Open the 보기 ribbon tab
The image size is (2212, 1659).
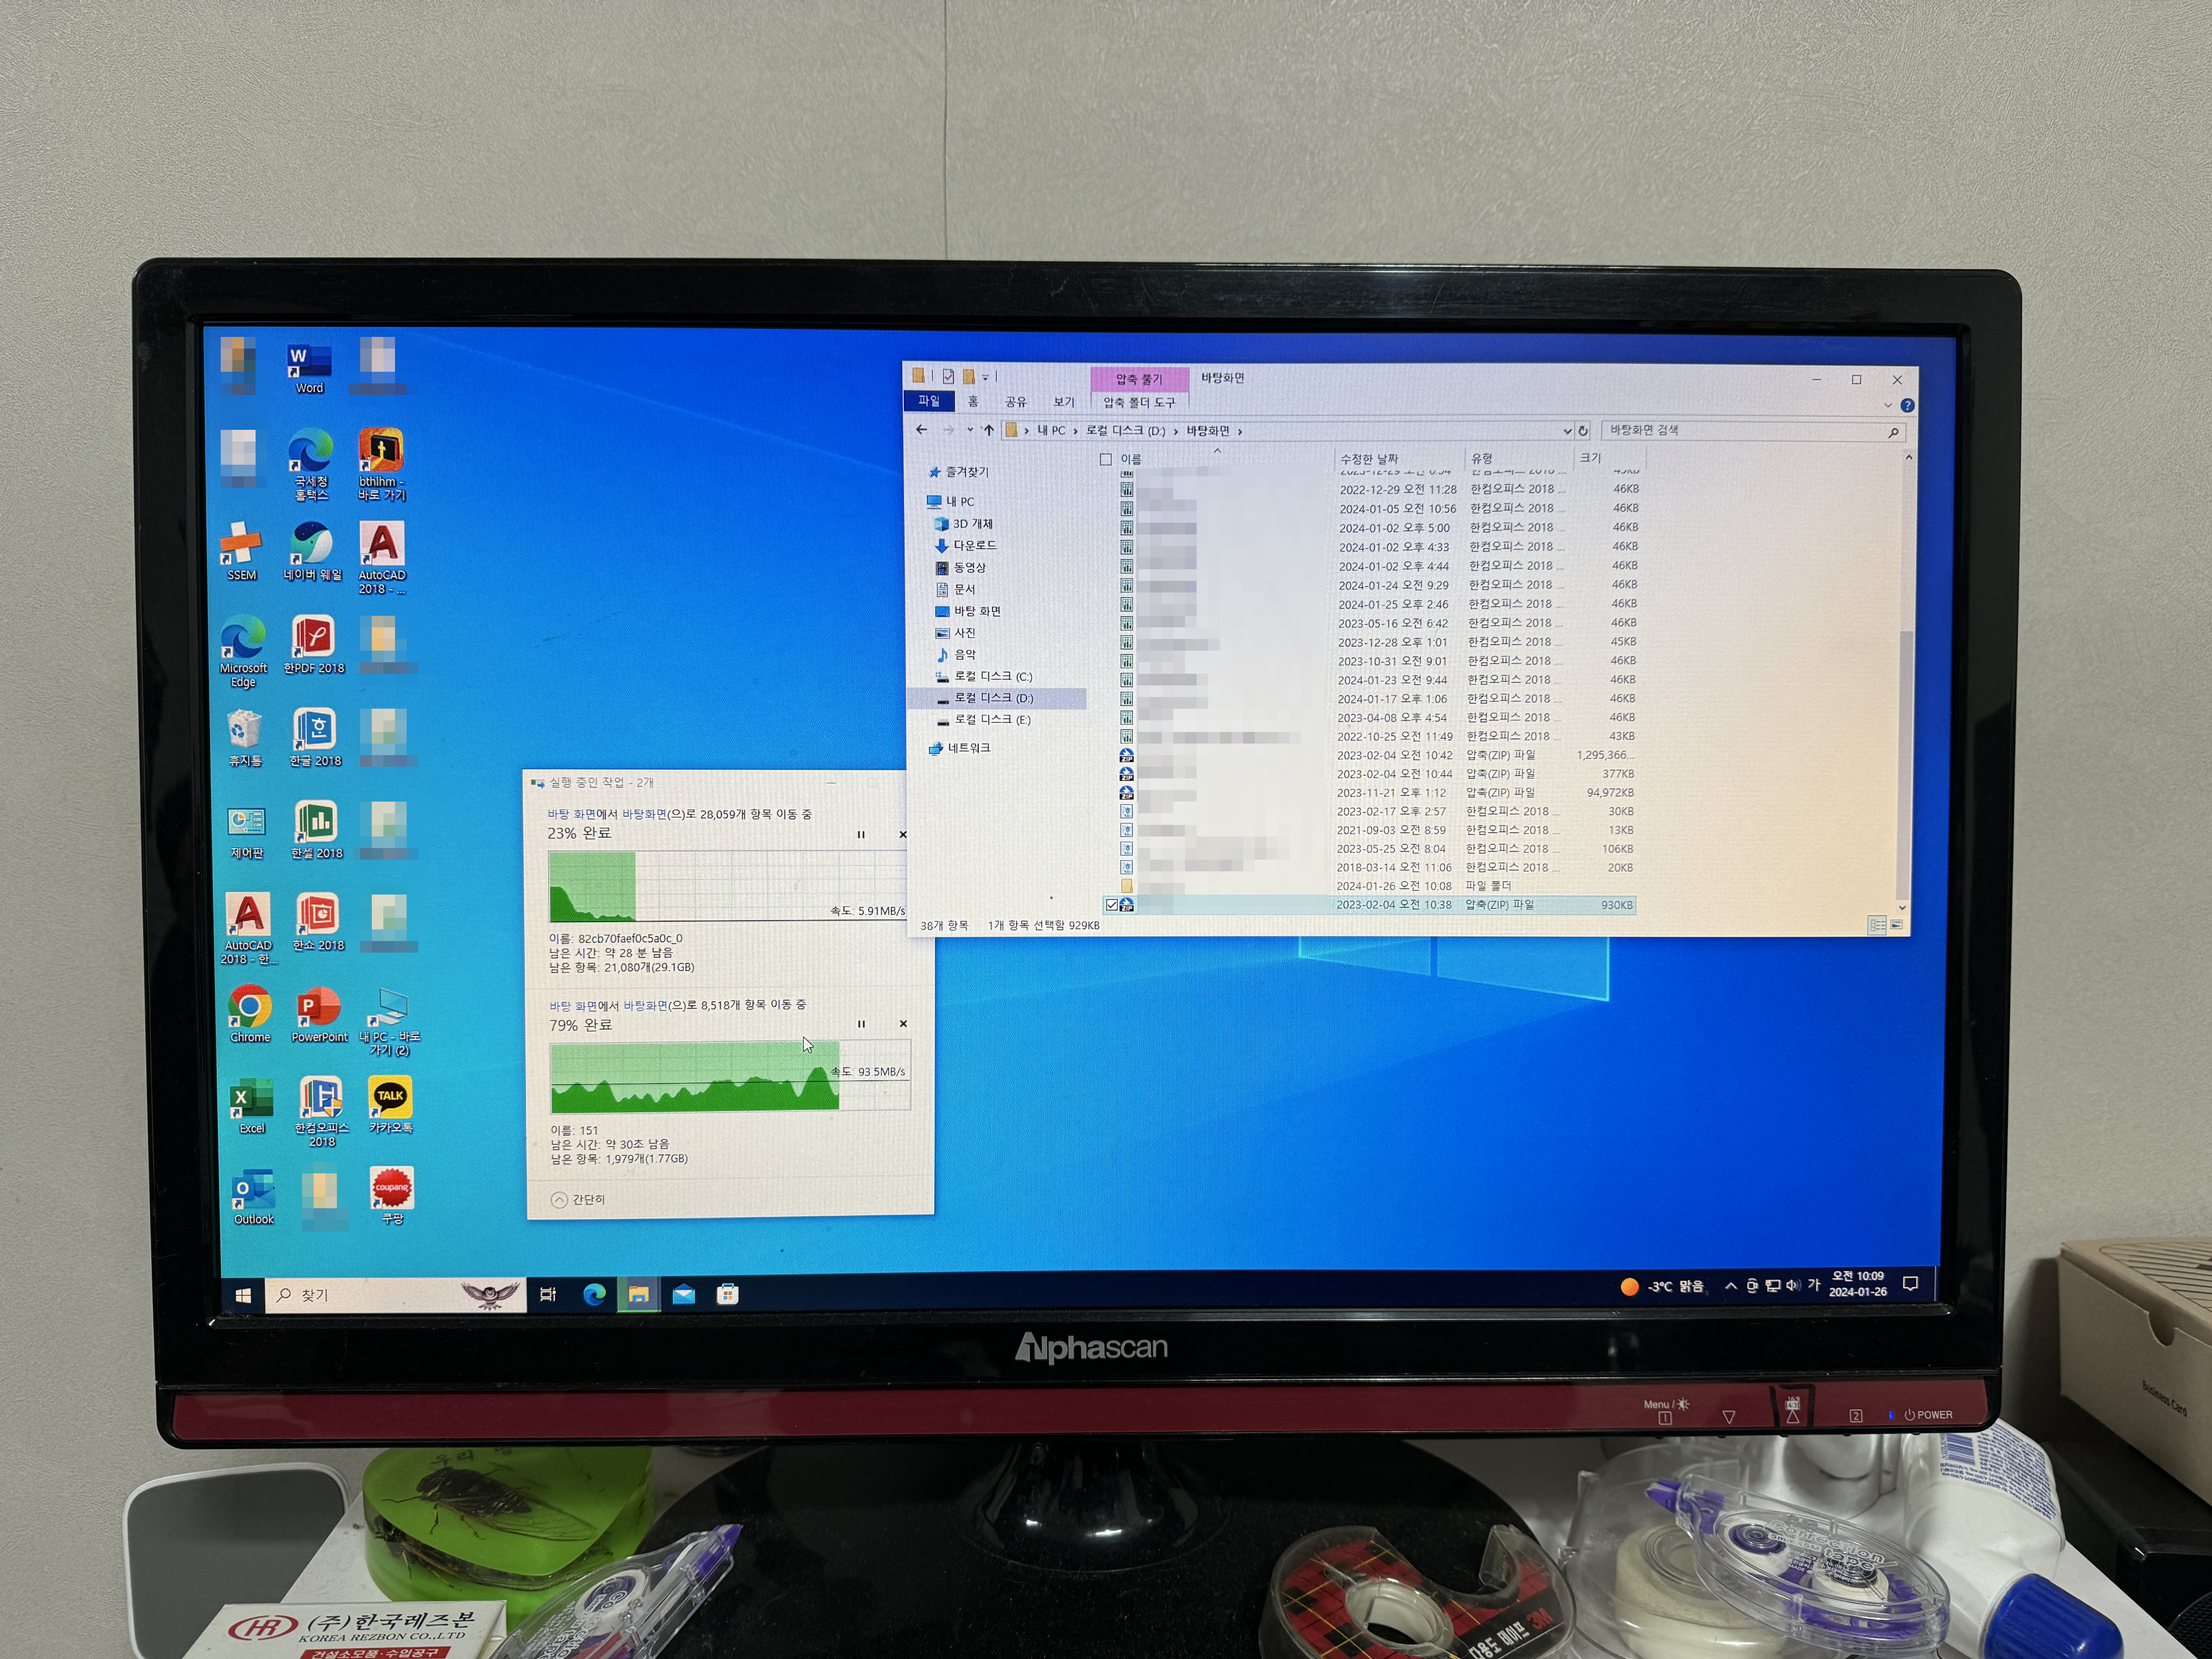tap(1064, 402)
